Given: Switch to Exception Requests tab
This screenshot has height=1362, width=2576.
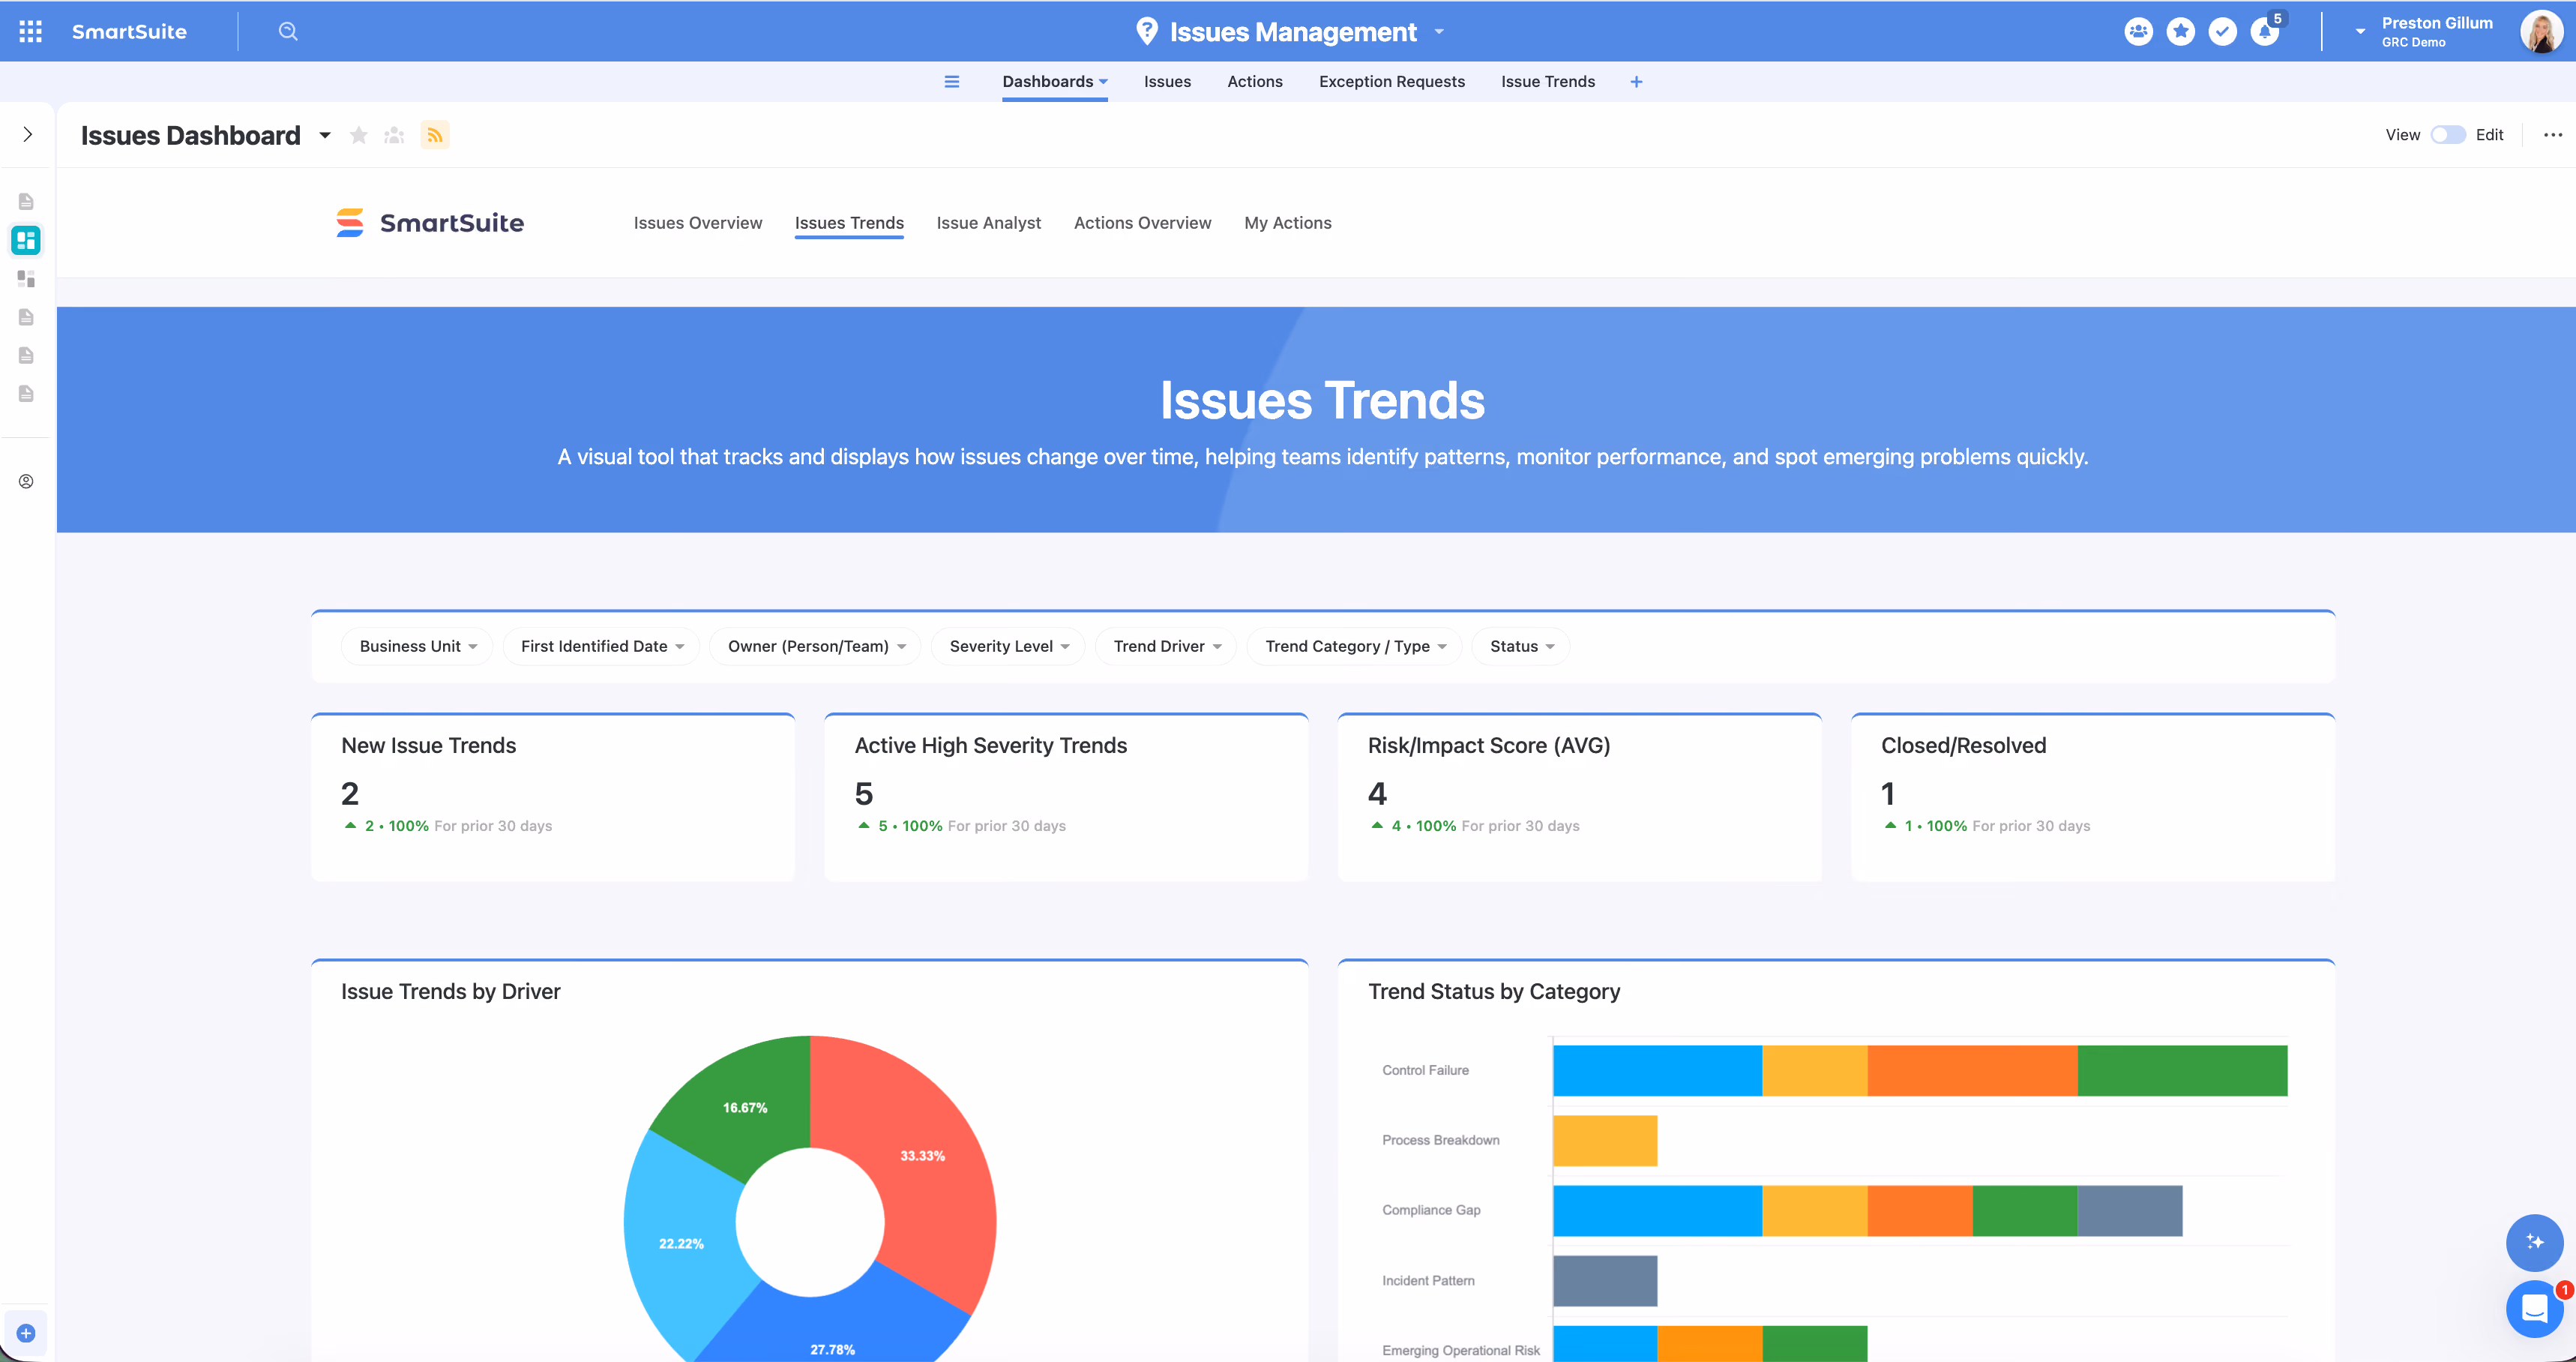Looking at the screenshot, I should [x=1391, y=81].
